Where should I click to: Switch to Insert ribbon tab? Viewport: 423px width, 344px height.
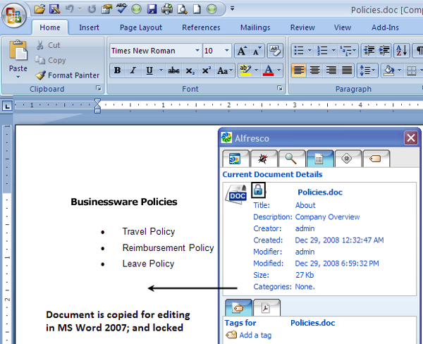[89, 27]
